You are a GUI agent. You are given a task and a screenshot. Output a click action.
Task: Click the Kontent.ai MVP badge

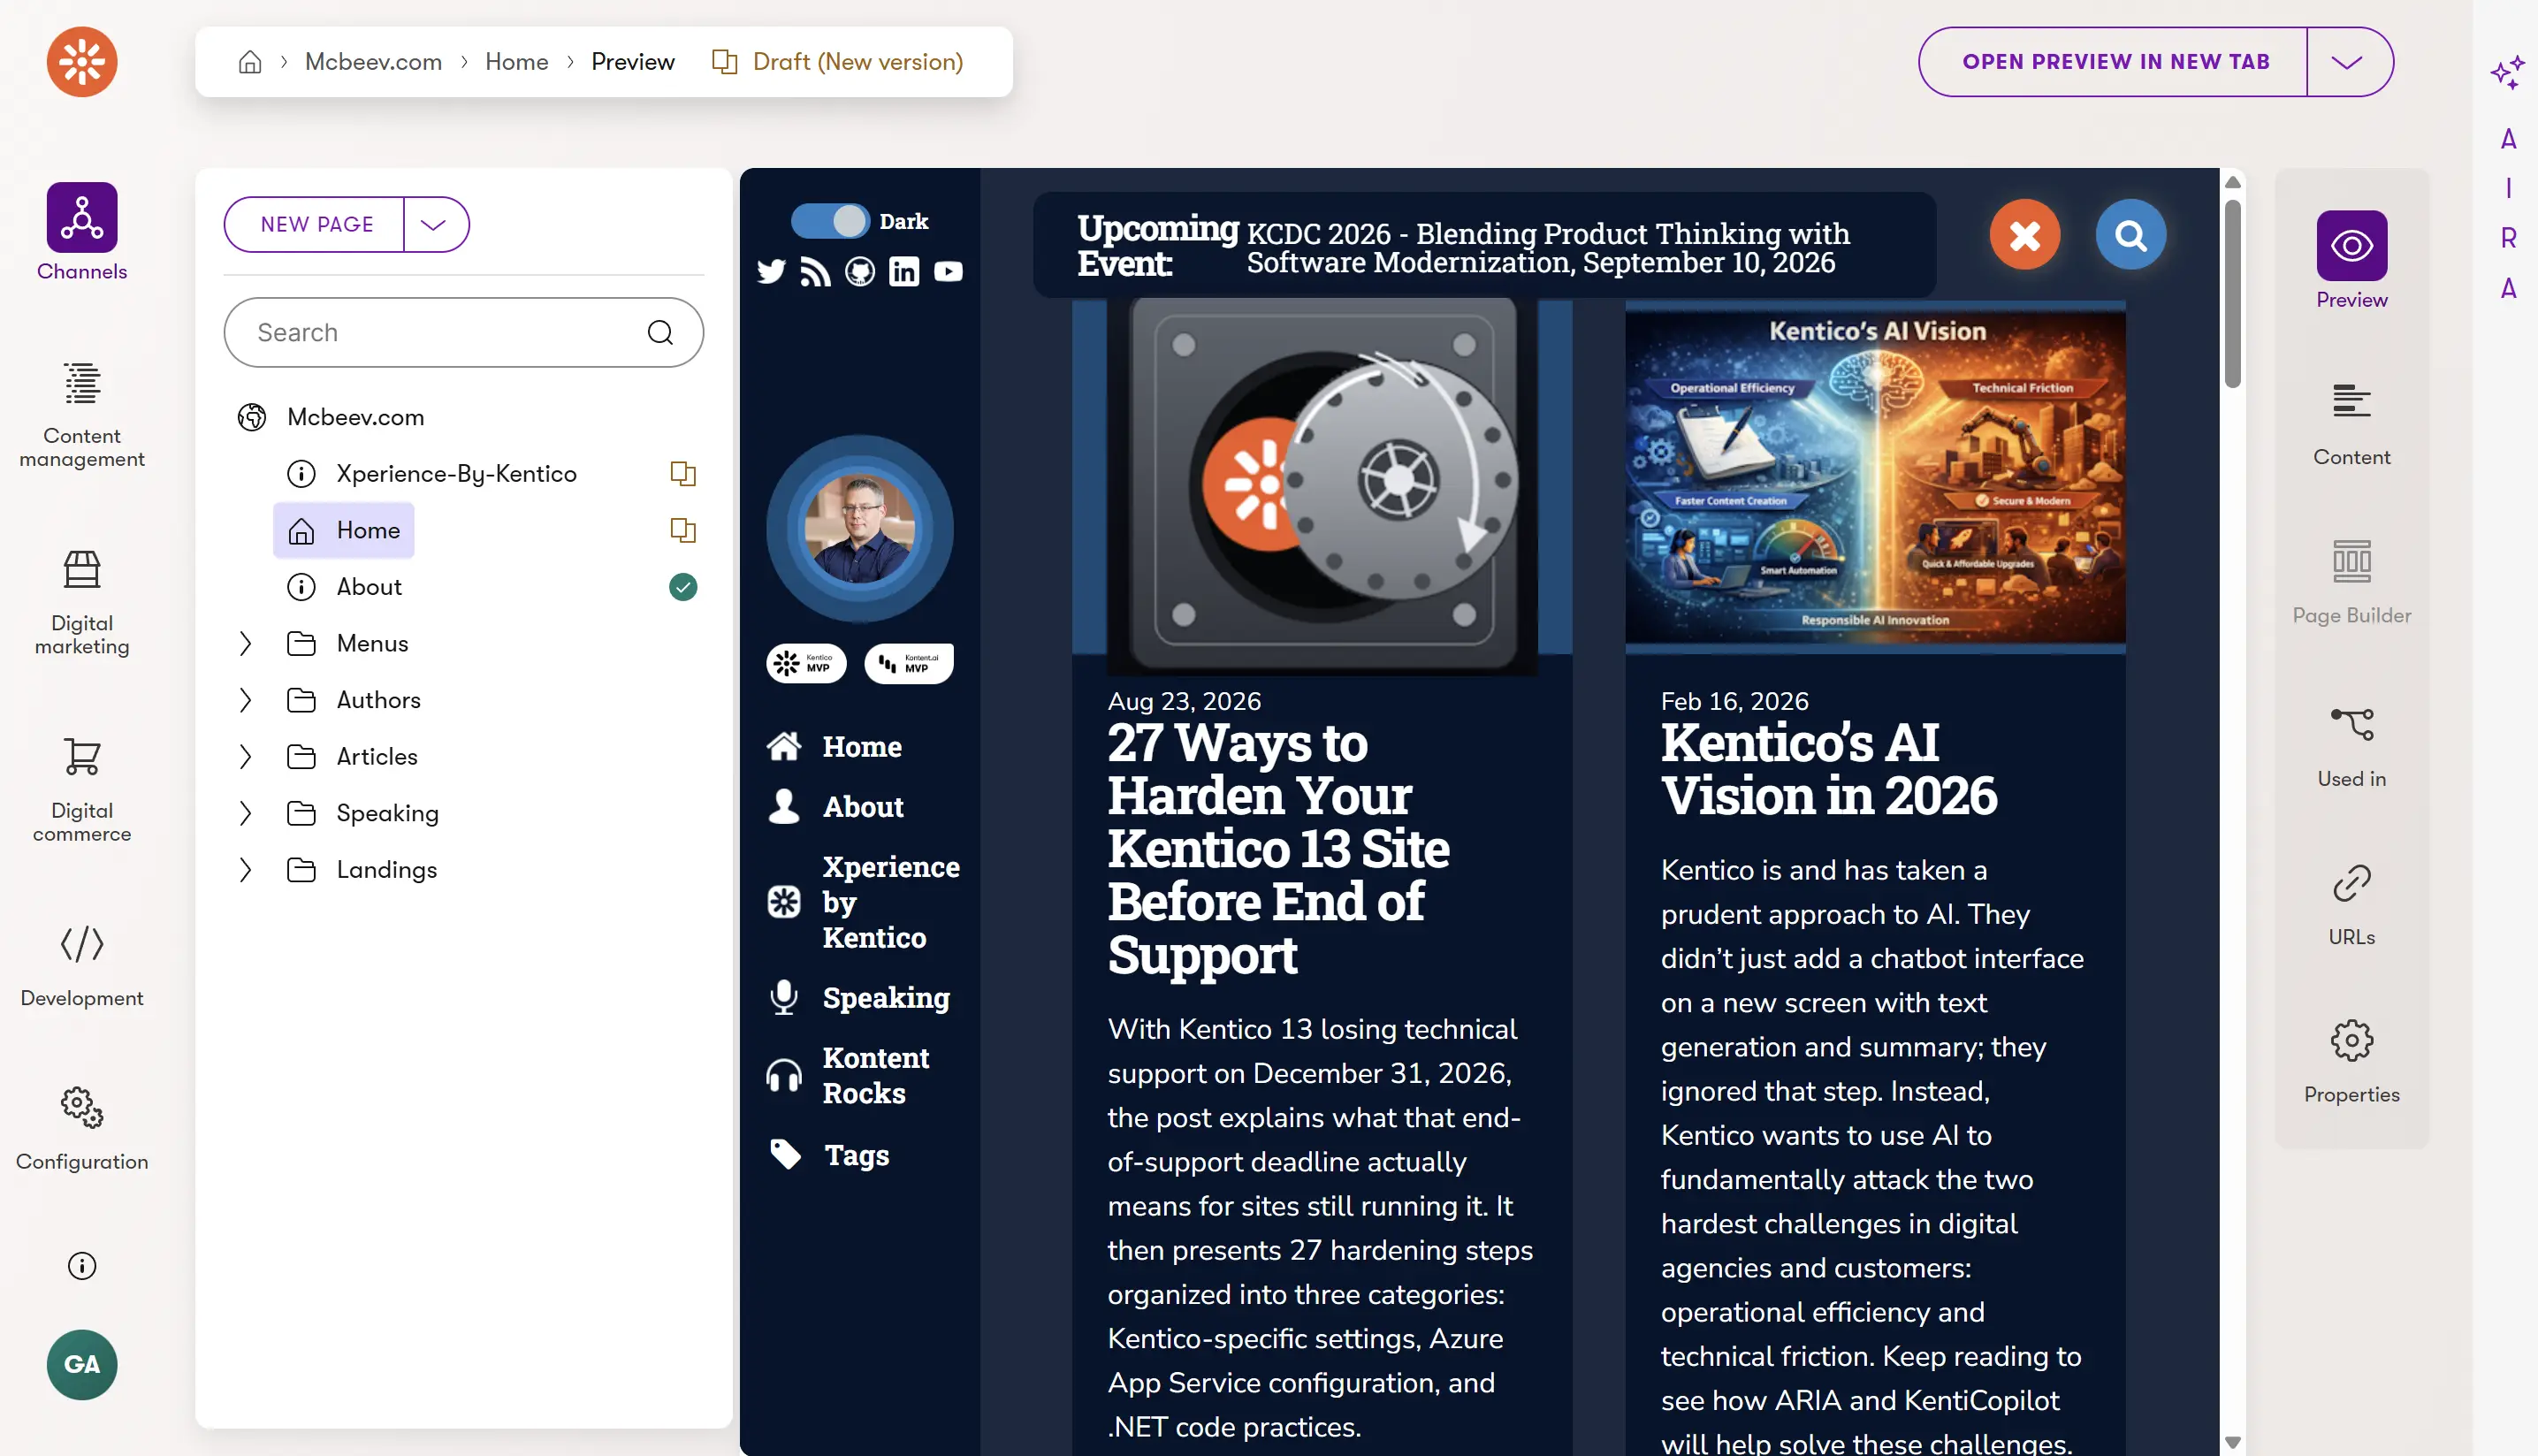pos(909,663)
